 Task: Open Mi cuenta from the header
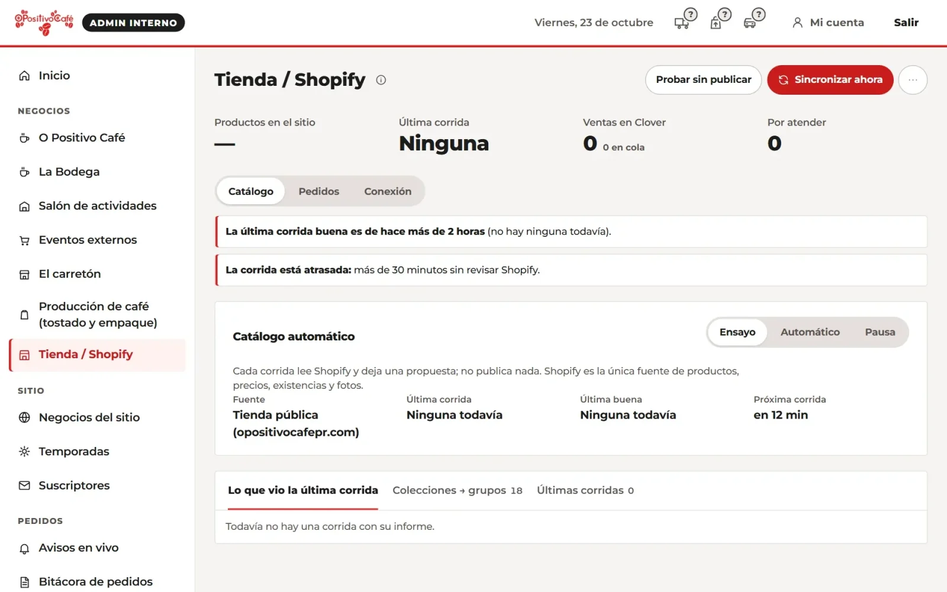pos(828,22)
